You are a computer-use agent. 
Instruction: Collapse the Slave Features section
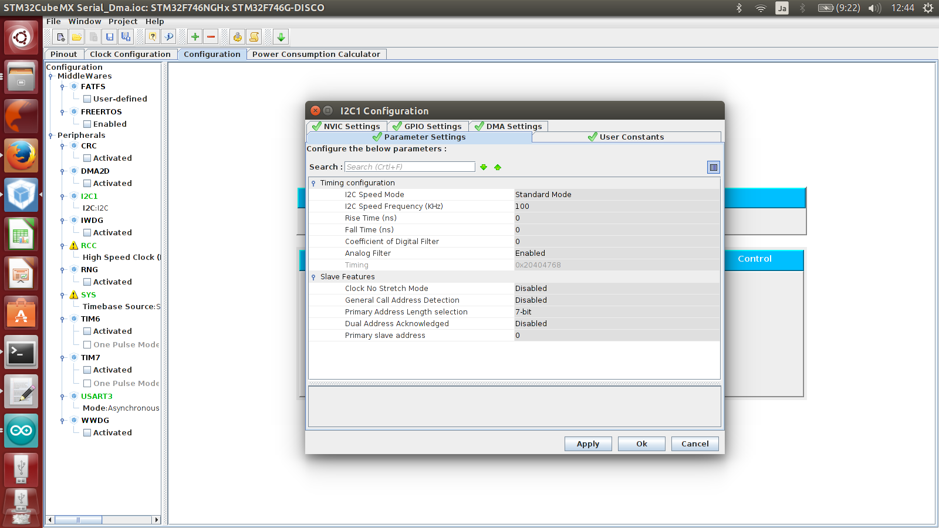tap(313, 277)
